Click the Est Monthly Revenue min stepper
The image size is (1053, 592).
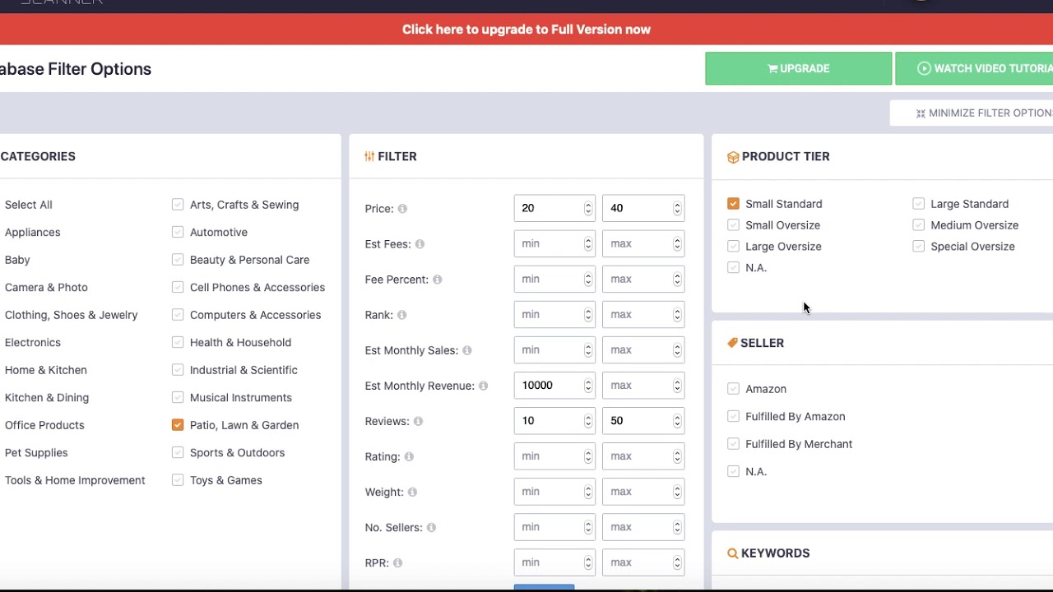(588, 386)
